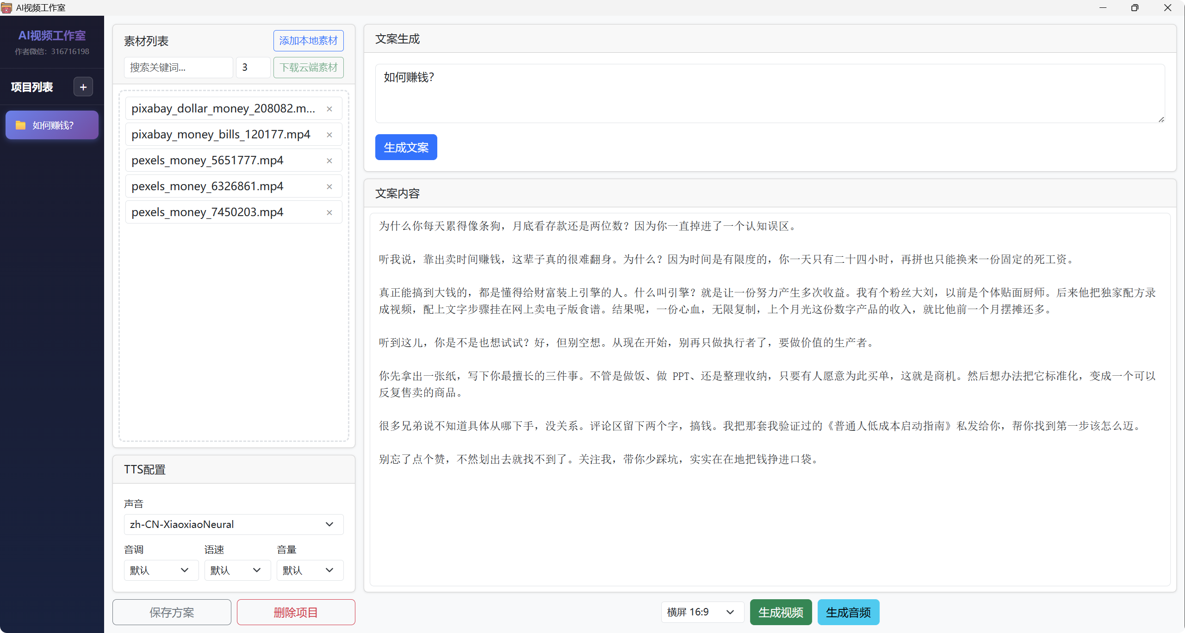
Task: Click the 生成音频 button
Action: coord(848,612)
